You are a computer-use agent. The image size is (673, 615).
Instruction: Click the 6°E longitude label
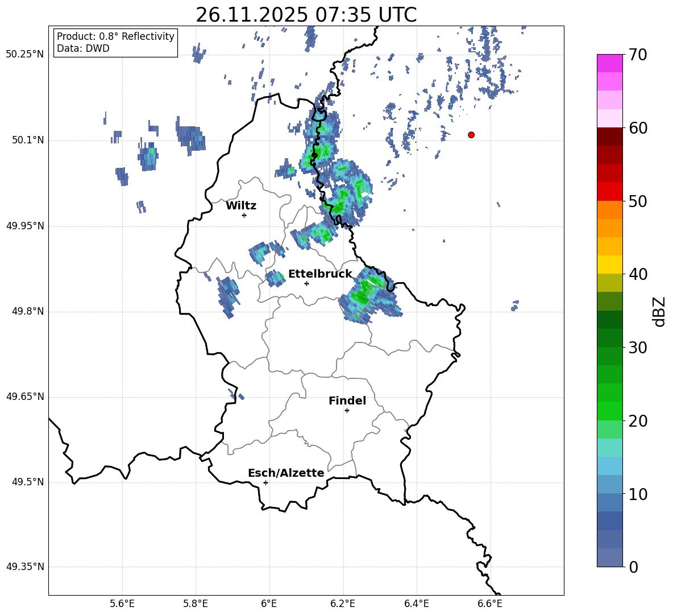click(269, 604)
